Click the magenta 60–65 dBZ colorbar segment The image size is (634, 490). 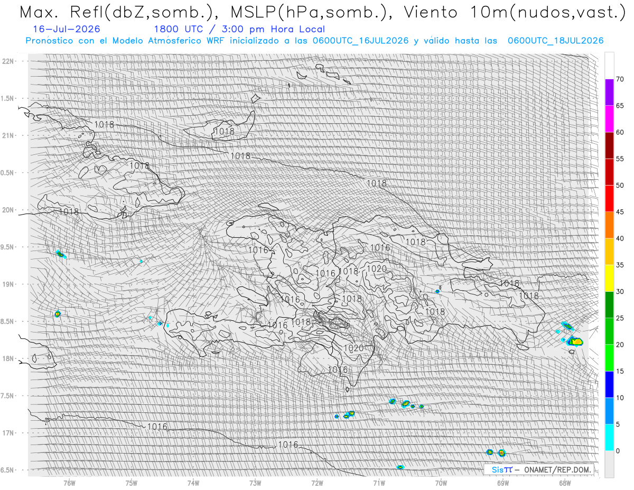click(609, 119)
